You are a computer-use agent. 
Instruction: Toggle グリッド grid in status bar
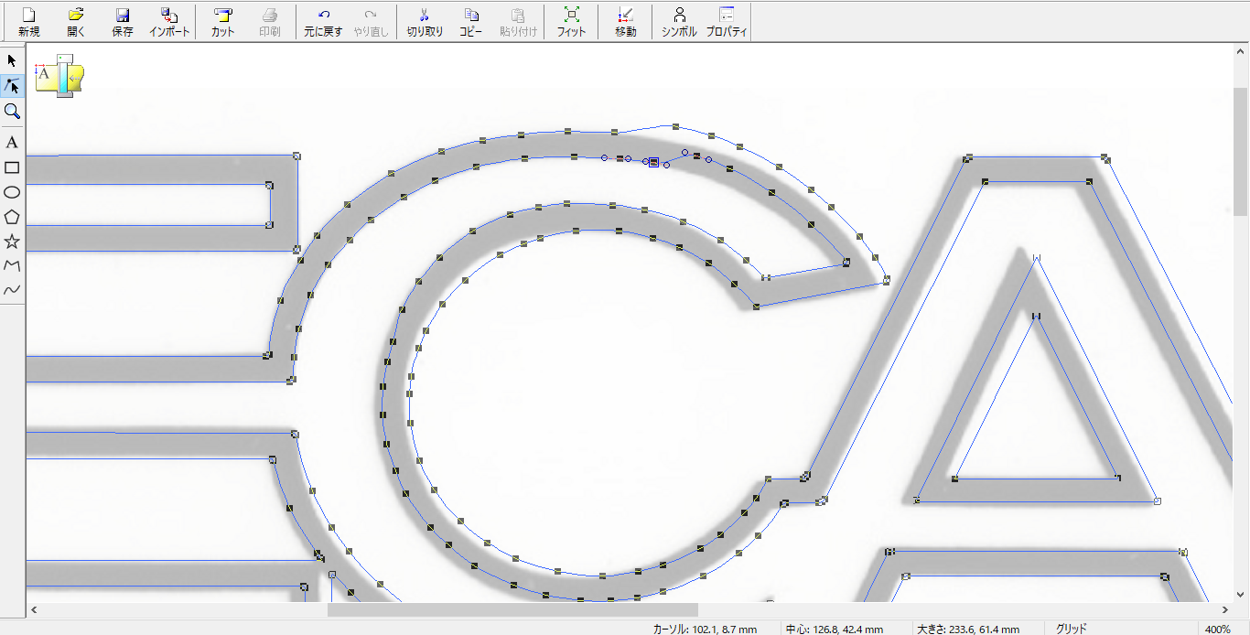pos(1071,629)
